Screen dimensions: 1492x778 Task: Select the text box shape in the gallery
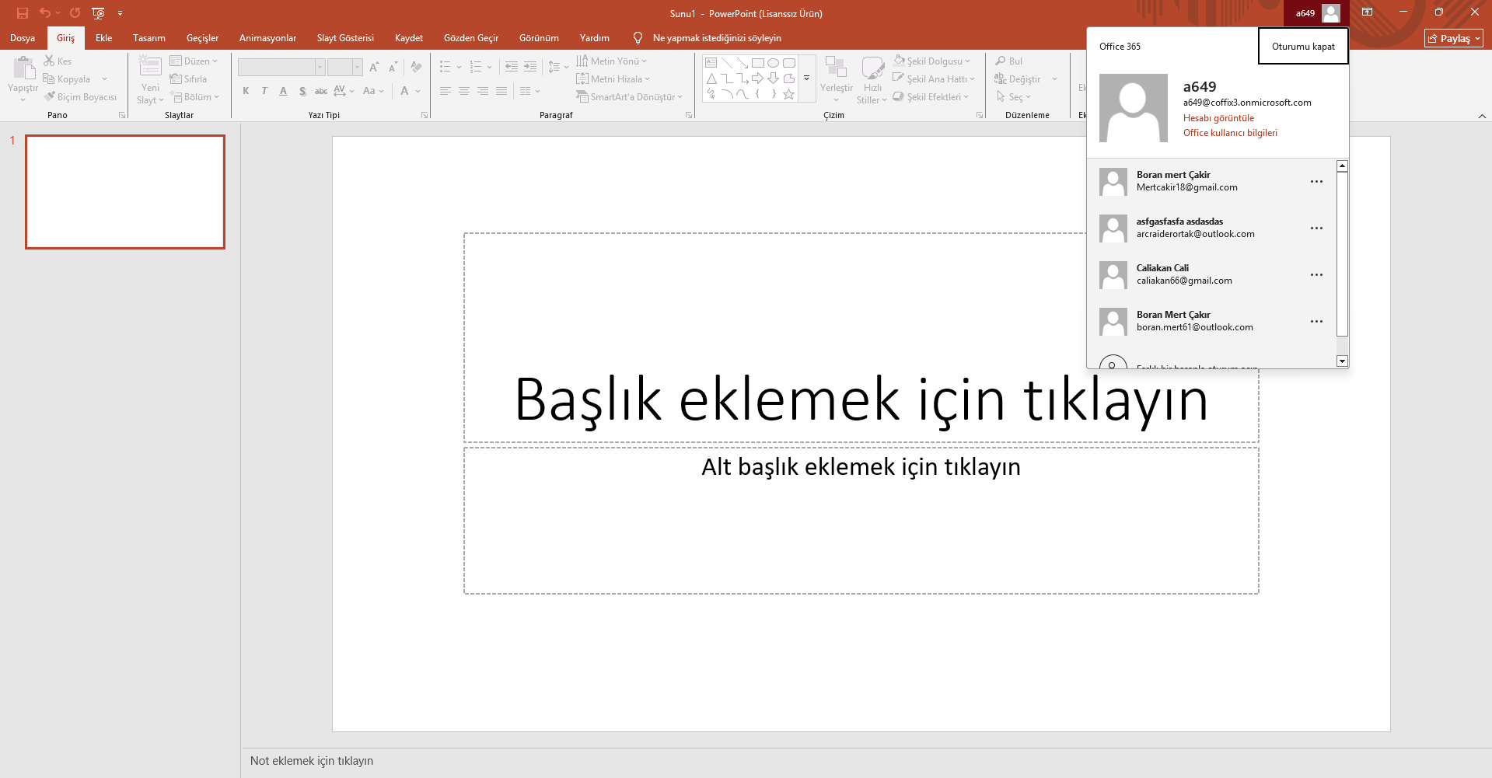coord(711,63)
